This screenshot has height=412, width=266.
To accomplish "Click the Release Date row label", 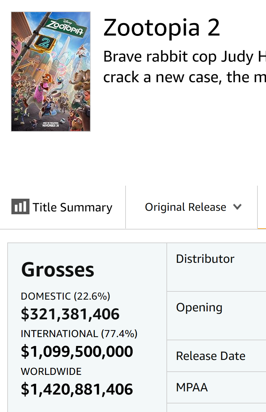I will pos(211,356).
